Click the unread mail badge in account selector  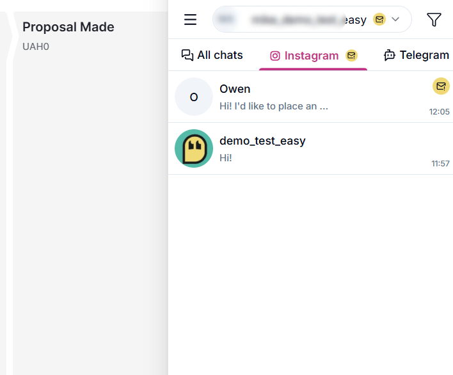click(x=379, y=19)
